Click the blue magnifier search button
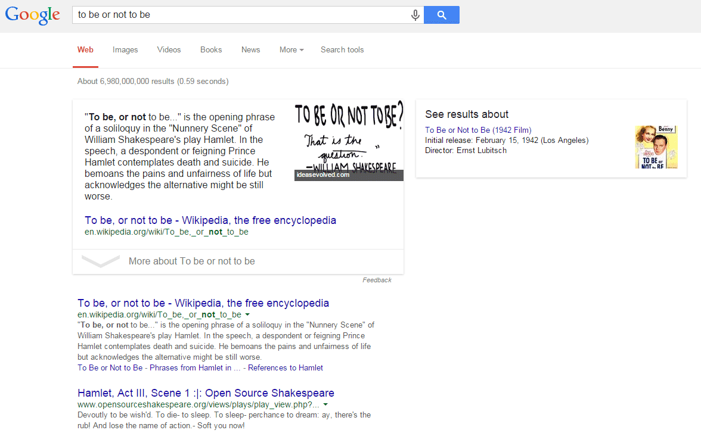This screenshot has height=433, width=701. [441, 15]
